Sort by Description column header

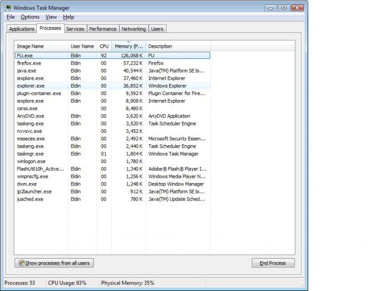178,46
